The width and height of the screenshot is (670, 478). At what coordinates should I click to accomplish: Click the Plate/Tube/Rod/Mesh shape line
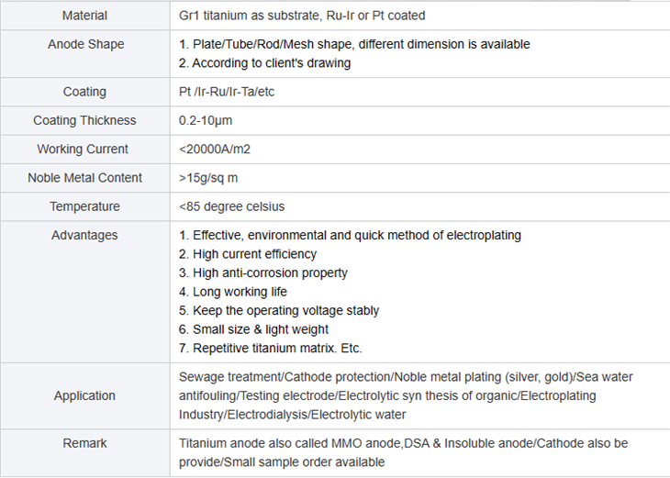[354, 44]
